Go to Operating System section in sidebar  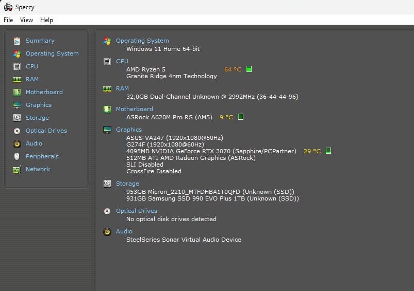tap(52, 53)
